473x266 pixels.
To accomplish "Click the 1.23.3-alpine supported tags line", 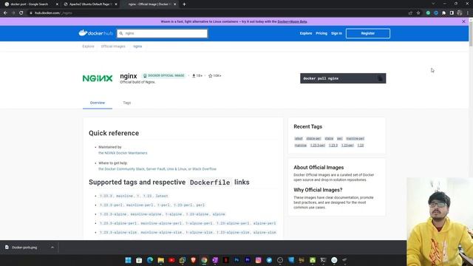I will [x=163, y=214].
